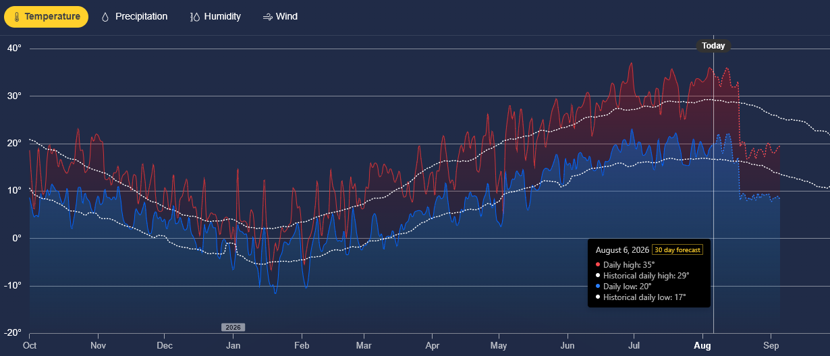Click the Sep month label
830x356 pixels.
tap(771, 345)
